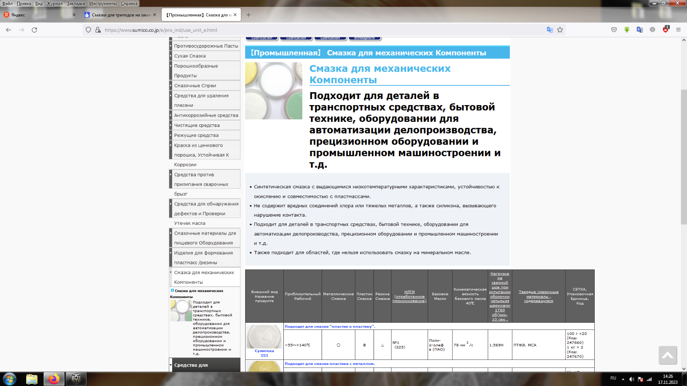687x386 pixels.
Task: Click the sidebar lubricant jars thumbnail
Action: coord(181,311)
